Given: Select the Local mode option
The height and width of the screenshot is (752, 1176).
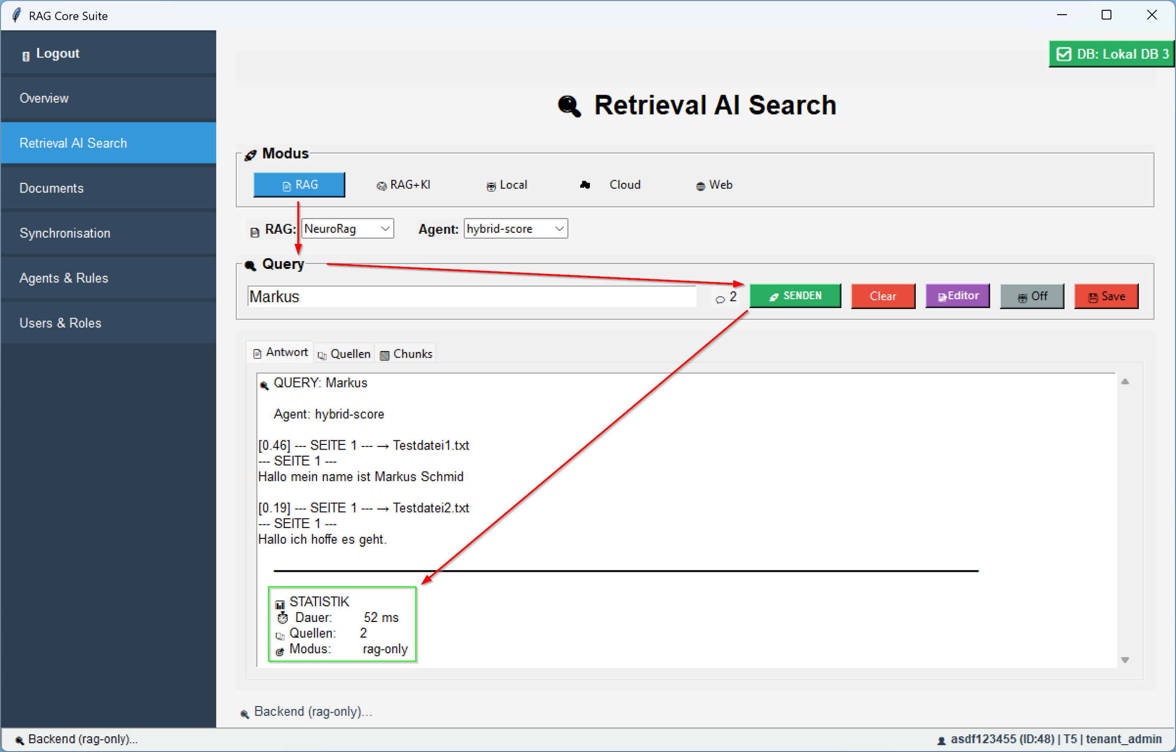Looking at the screenshot, I should [506, 185].
